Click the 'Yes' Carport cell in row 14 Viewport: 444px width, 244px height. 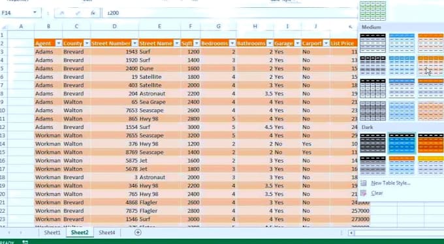click(x=316, y=144)
